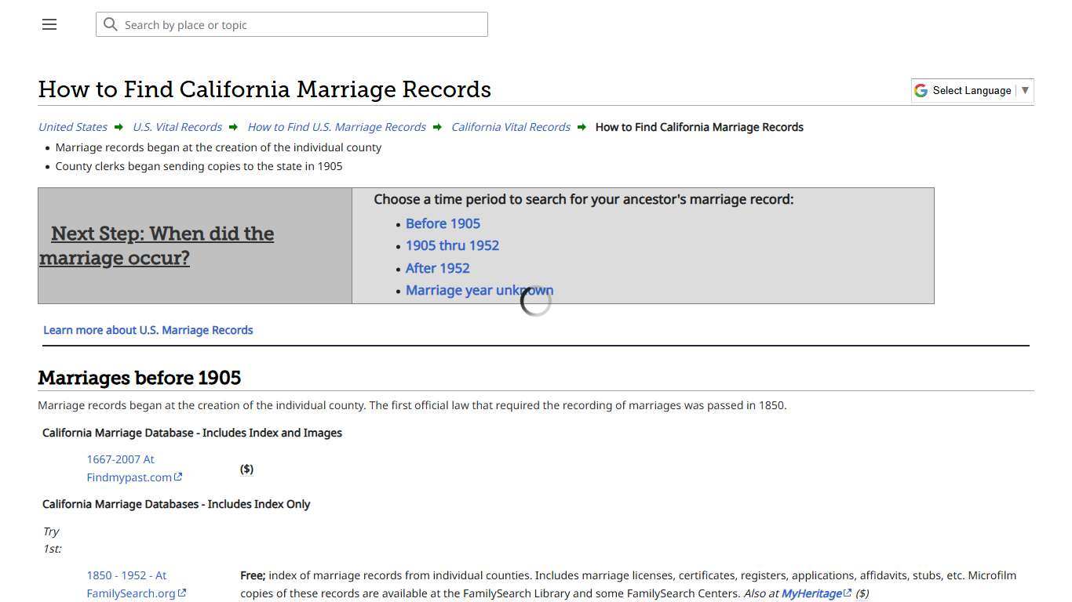Screen dimensions: 1072x602
Task: Open Learn more about U.S. Marriage Records
Action: 148,329
